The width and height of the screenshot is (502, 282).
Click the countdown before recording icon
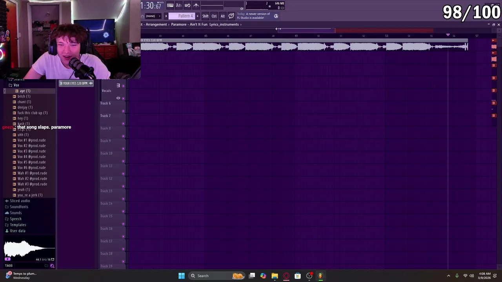(x=179, y=5)
